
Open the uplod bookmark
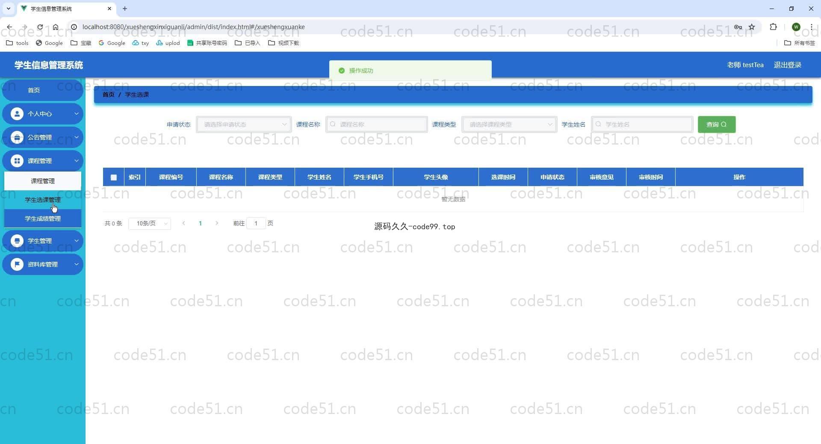click(x=168, y=43)
